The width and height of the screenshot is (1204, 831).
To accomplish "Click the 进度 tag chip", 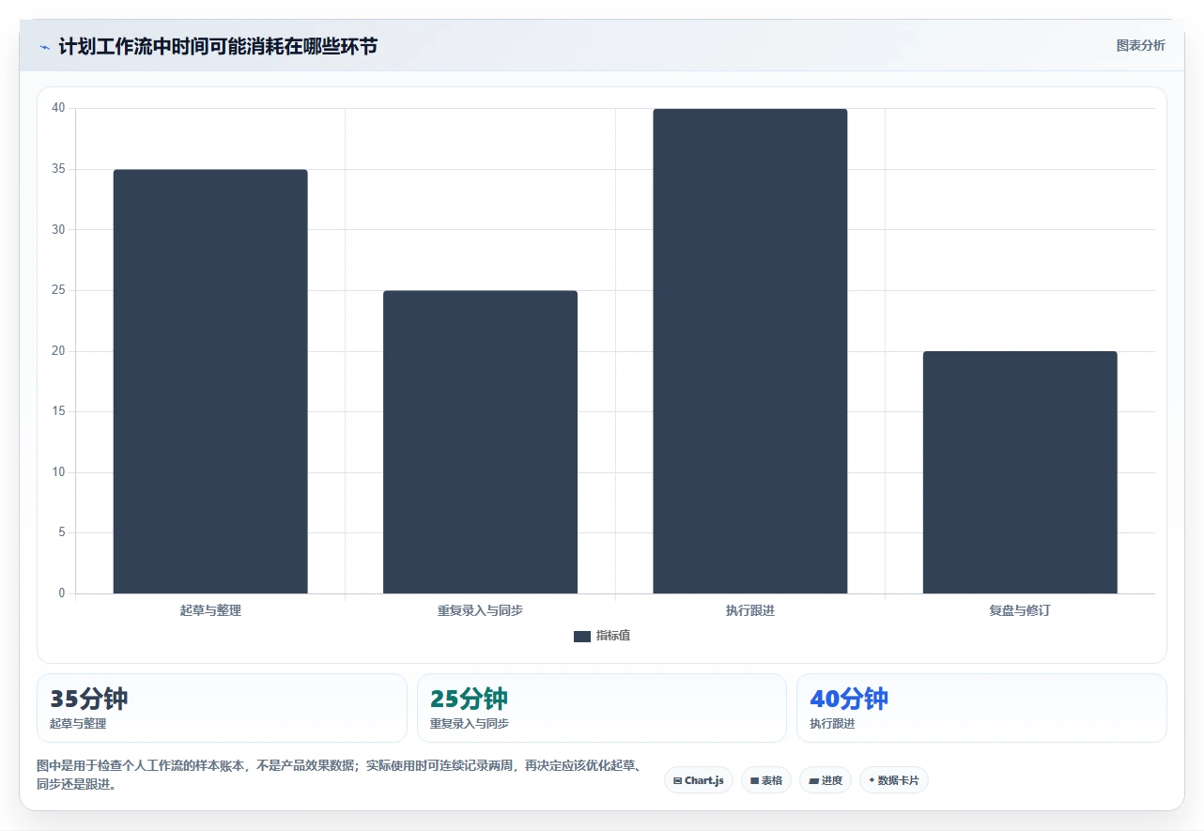I will coord(826,780).
